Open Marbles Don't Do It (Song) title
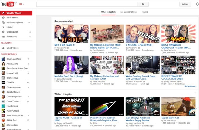199x130 pixels. [x=69, y=76]
